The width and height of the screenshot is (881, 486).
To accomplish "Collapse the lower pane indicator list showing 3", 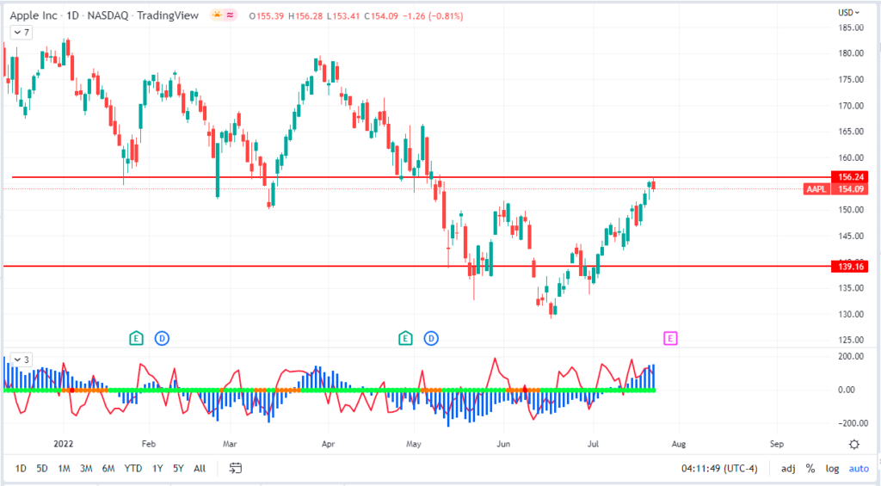I will coord(22,360).
